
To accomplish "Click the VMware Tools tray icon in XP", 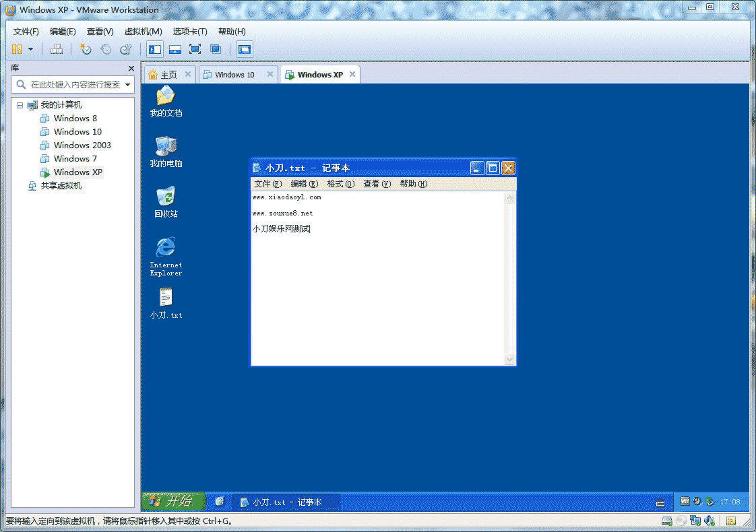I will [x=685, y=502].
